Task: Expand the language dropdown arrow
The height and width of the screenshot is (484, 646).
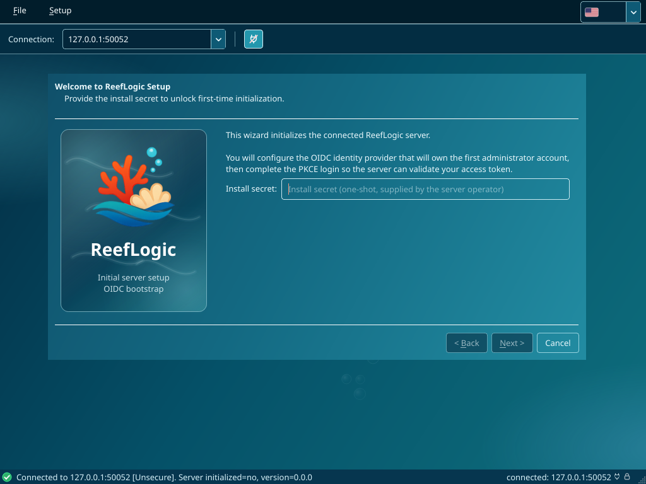Action: (633, 13)
